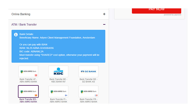The image size is (196, 112).
Task: Select ABN AMRO logo for Bank Transfer FI
Action: (x=58, y=91)
